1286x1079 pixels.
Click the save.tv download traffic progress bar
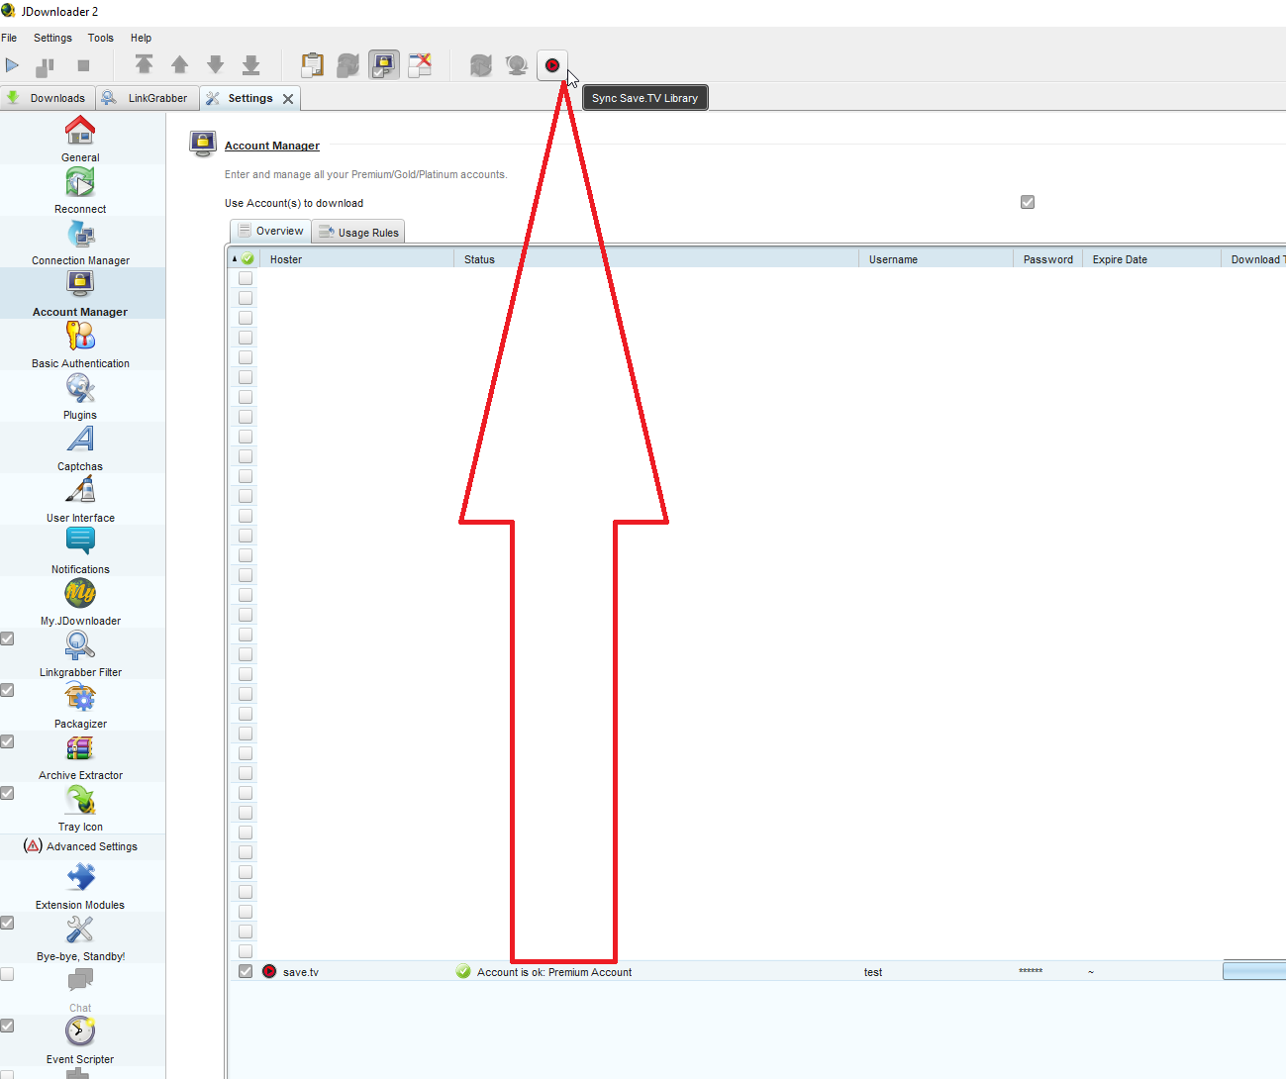1253,971
